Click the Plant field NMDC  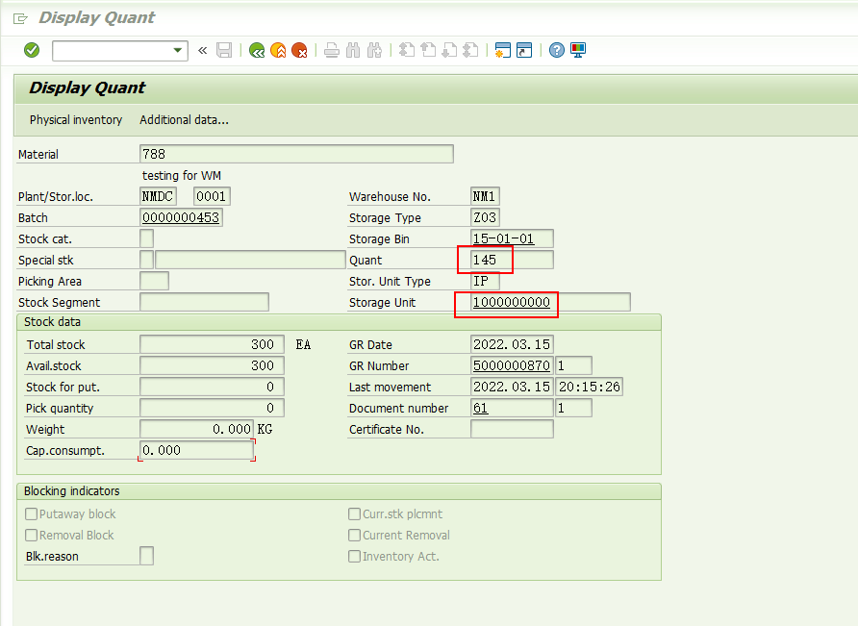(x=158, y=196)
